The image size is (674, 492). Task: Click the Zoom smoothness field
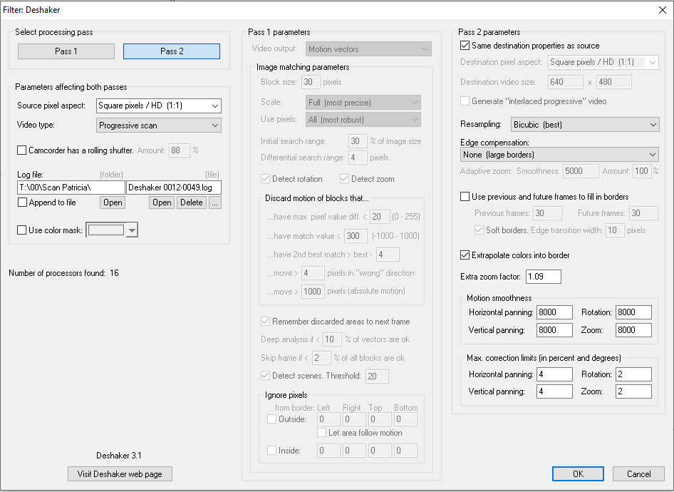point(633,330)
